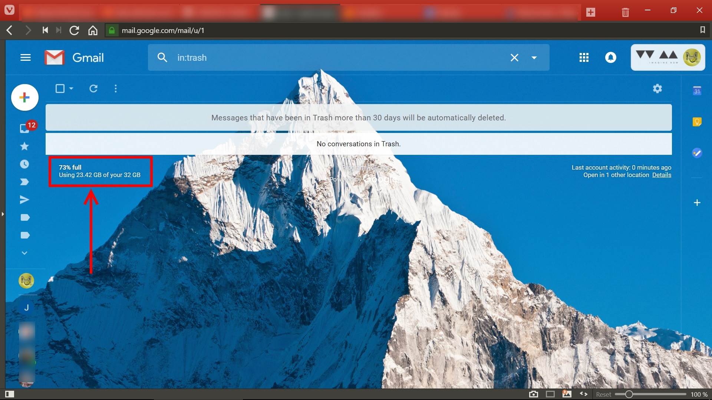This screenshot has width=712, height=400.
Task: Open the More three-dot menu
Action: [116, 89]
